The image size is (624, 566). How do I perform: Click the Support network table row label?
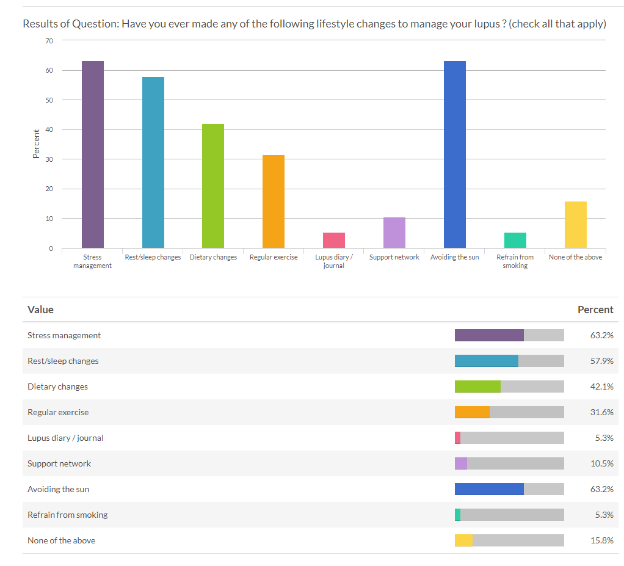pyautogui.click(x=59, y=463)
